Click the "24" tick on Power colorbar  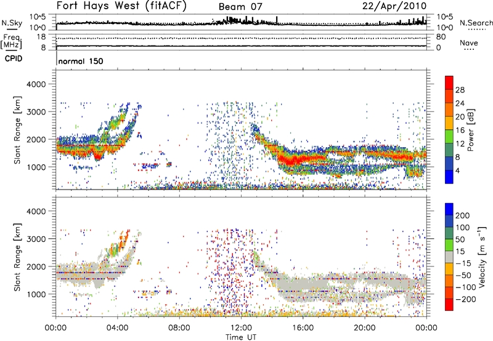point(460,103)
